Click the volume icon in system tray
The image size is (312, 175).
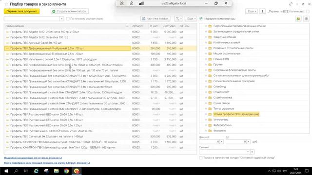(279, 171)
